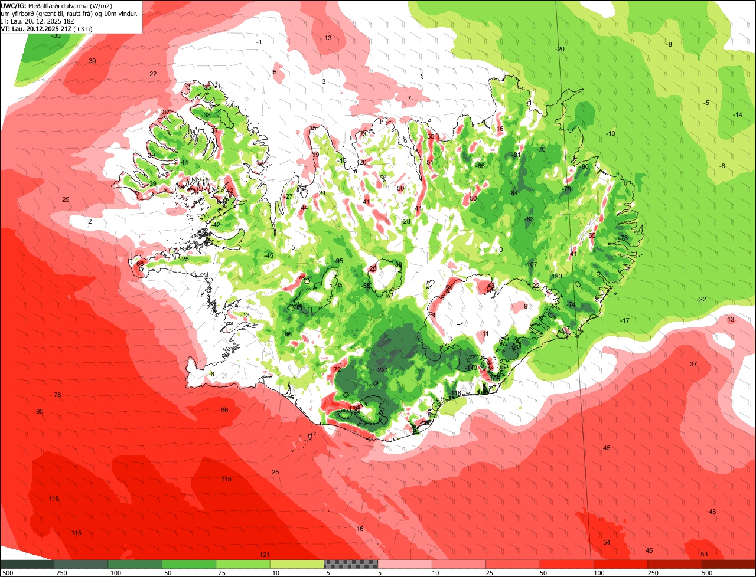The width and height of the screenshot is (756, 577).
Task: Click the '-1' value north of Iceland
Action: click(x=259, y=42)
